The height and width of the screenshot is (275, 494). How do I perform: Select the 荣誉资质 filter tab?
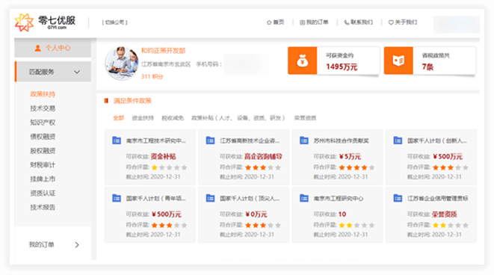[x=305, y=118]
